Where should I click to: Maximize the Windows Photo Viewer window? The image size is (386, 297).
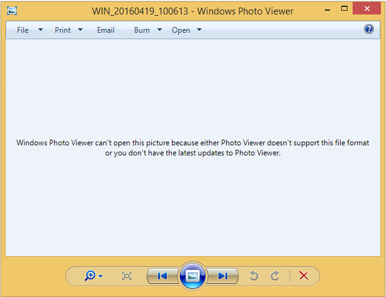[344, 9]
